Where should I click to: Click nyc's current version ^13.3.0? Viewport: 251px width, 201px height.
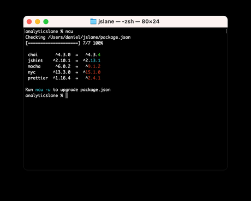click(x=62, y=72)
